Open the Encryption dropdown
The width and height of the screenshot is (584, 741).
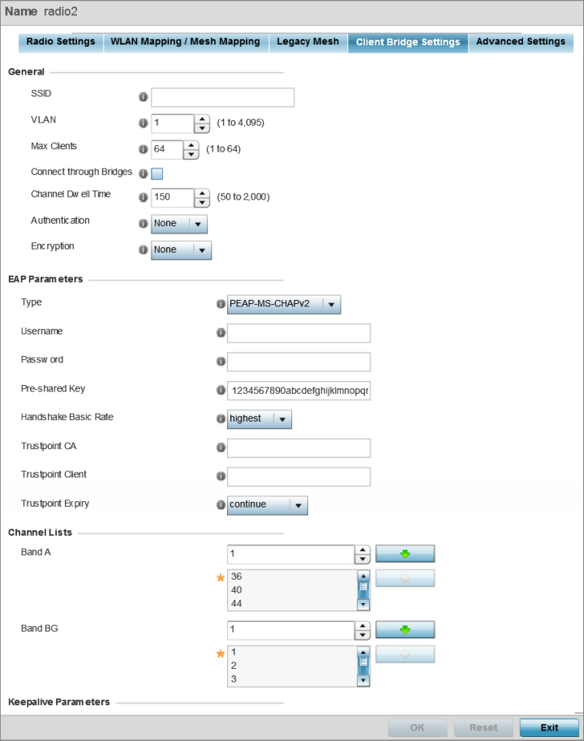182,251
